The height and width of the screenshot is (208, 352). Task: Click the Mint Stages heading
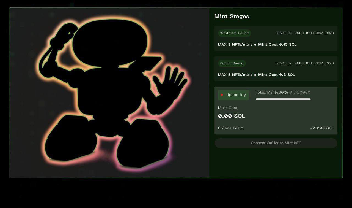(x=232, y=16)
